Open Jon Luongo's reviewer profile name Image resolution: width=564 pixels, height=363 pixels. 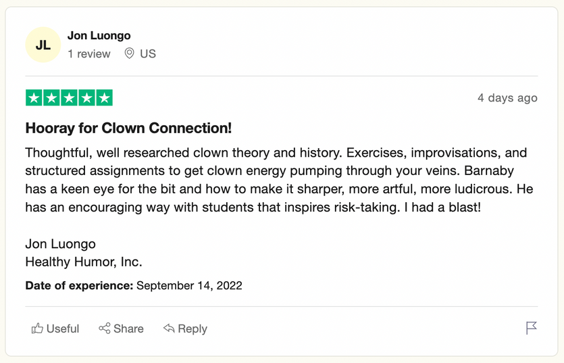[99, 36]
